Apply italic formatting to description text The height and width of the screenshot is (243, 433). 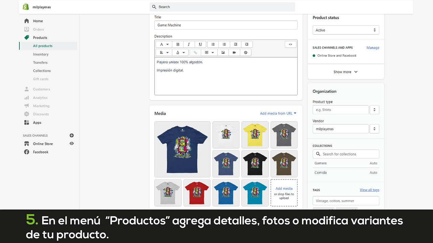click(x=189, y=44)
